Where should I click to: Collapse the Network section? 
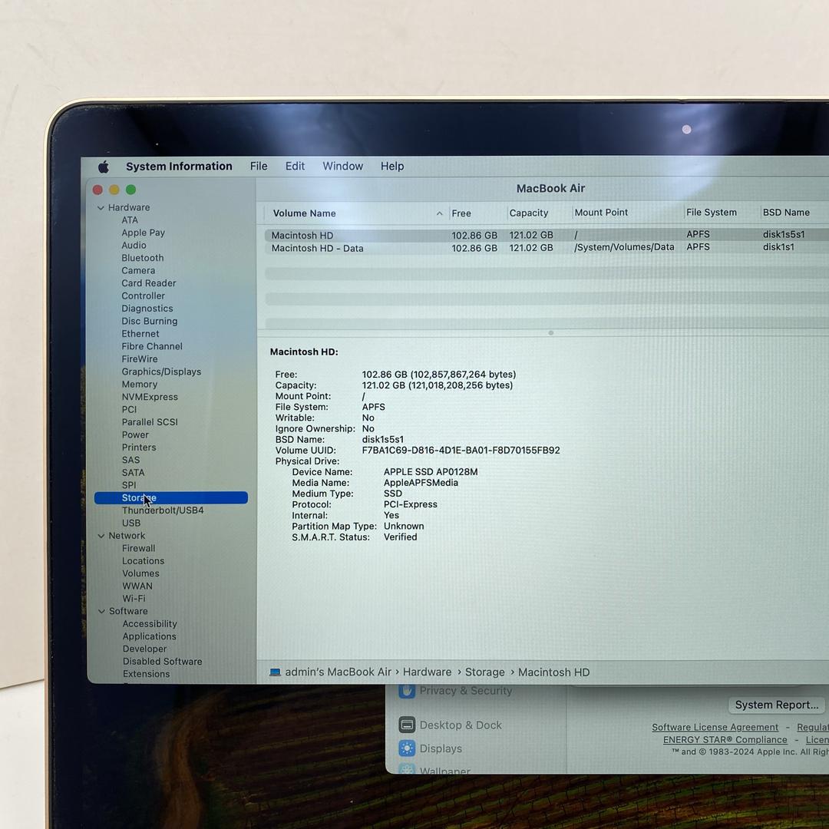101,536
